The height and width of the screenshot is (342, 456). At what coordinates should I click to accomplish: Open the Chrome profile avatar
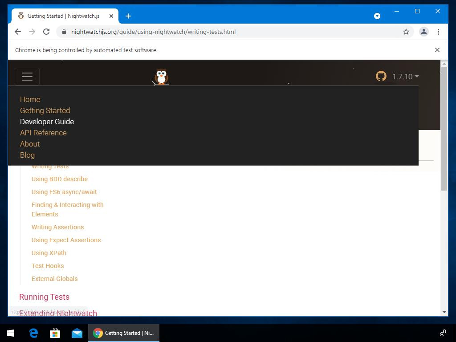[x=424, y=32]
